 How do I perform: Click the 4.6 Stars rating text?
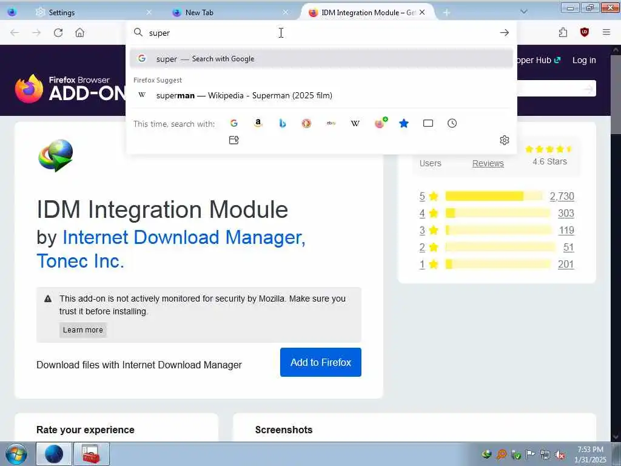coord(549,161)
